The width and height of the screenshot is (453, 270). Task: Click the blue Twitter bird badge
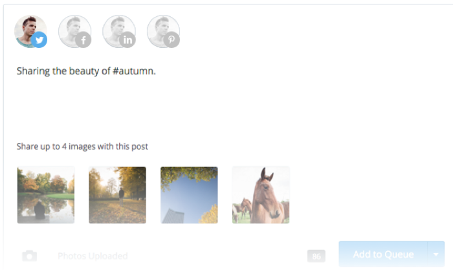tap(39, 40)
